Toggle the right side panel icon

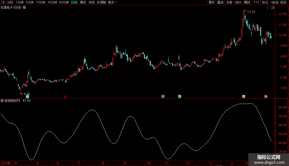(273, 8)
